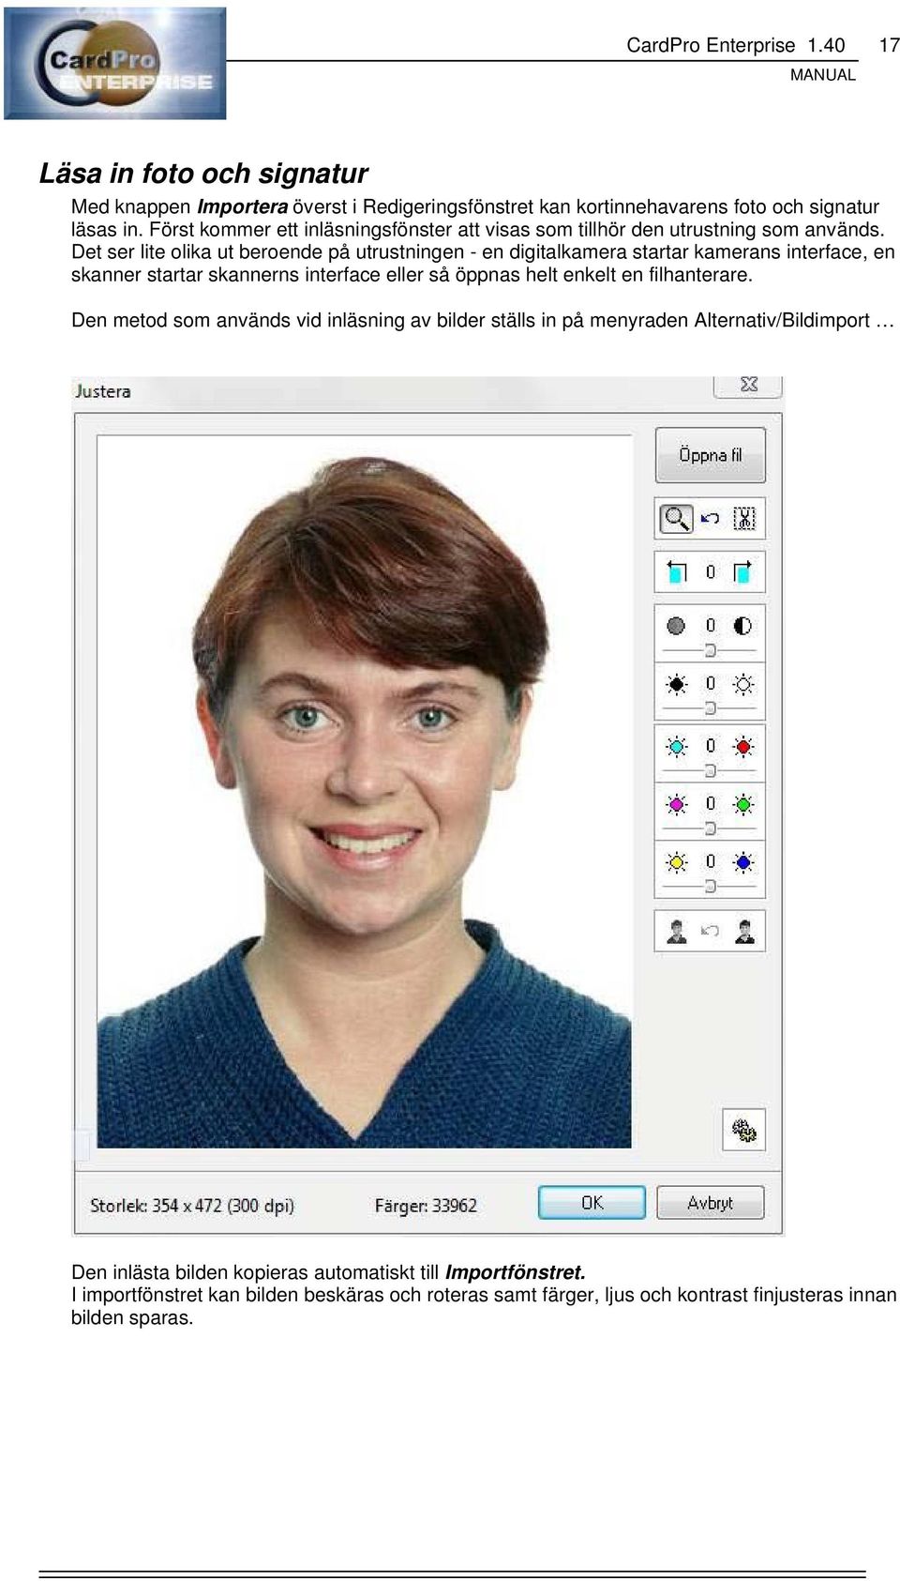Screen dimensions: 900x1581
Task: Rotate image left with cyan icon
Action: coord(676,571)
